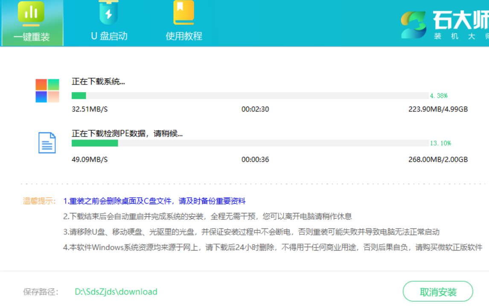Click the green 一键重装 chart icon
Screen dimensions: 489x306
pos(31,12)
